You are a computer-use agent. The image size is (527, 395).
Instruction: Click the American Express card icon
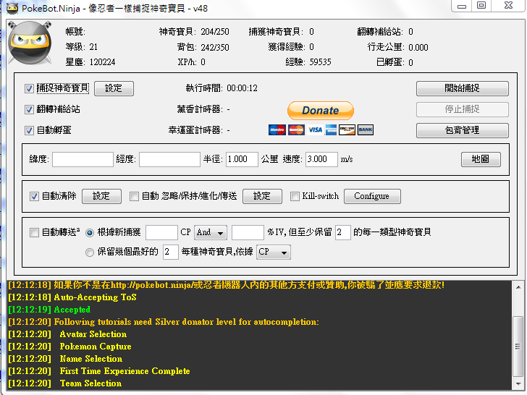point(331,129)
